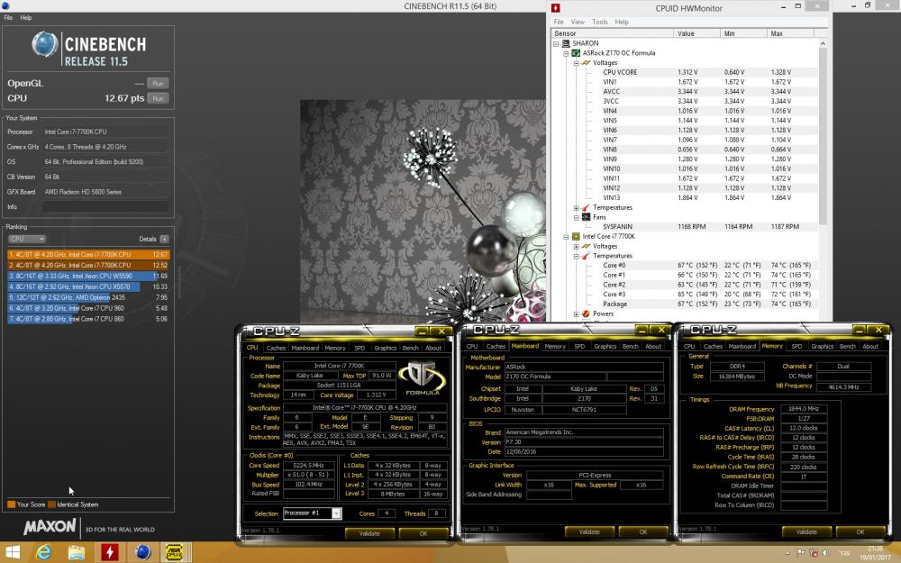The image size is (901, 563).
Task: Open the File menu in Cinebench
Action: pos(9,18)
